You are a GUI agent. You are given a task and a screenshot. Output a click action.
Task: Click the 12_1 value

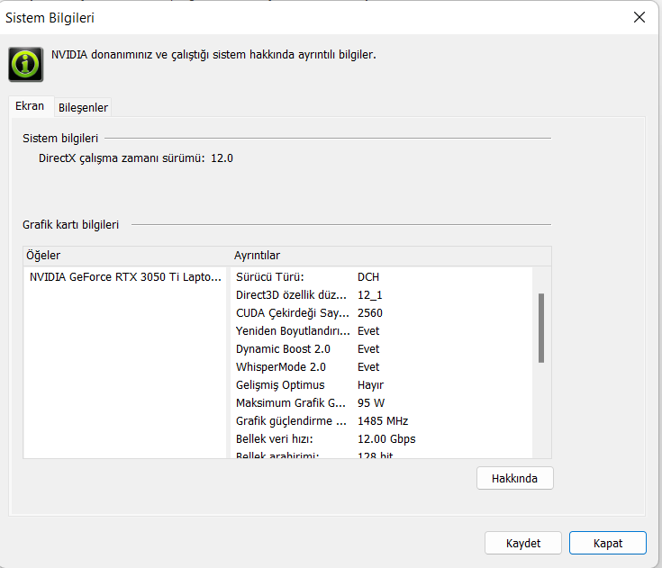[x=370, y=295]
